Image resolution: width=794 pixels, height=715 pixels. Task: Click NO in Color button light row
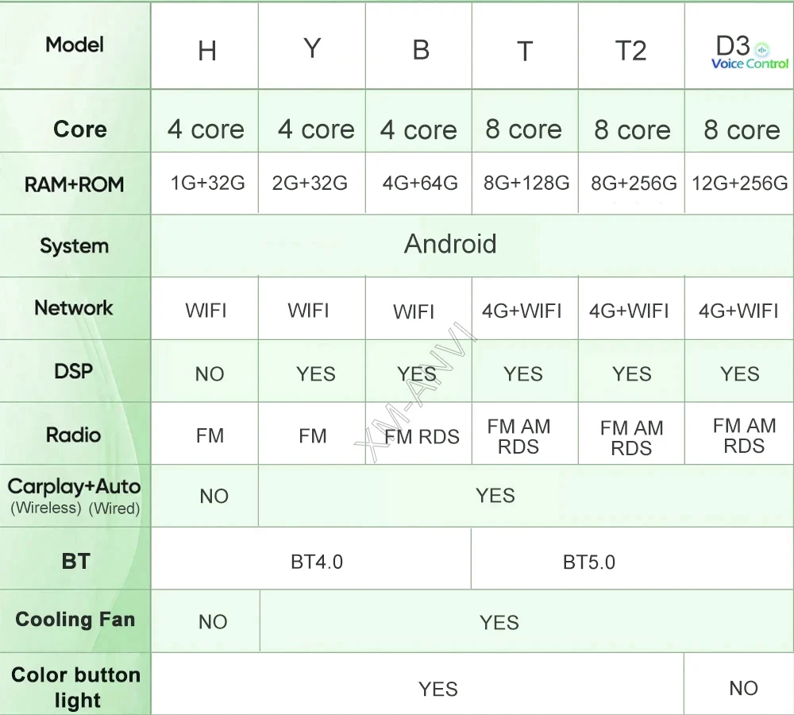(743, 688)
